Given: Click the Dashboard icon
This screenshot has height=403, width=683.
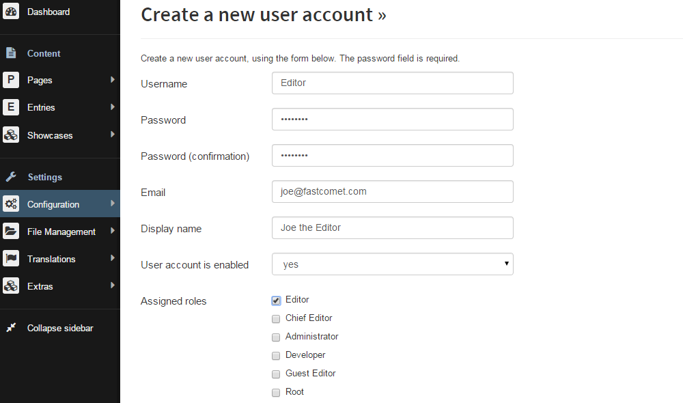Looking at the screenshot, I should point(11,12).
